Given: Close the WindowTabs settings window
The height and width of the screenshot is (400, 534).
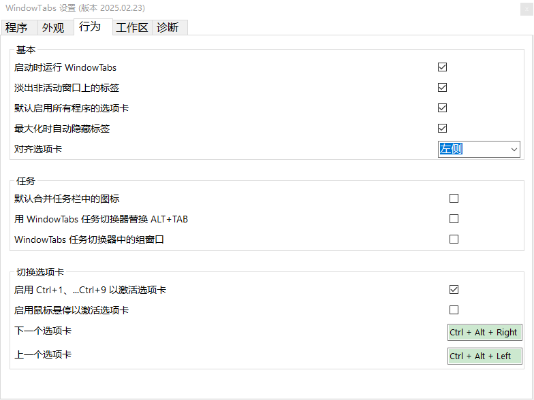Looking at the screenshot, I should 526,10.
